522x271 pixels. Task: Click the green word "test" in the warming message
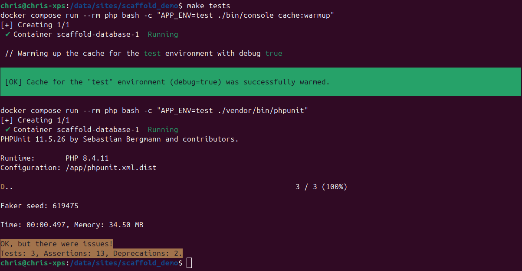(x=152, y=53)
